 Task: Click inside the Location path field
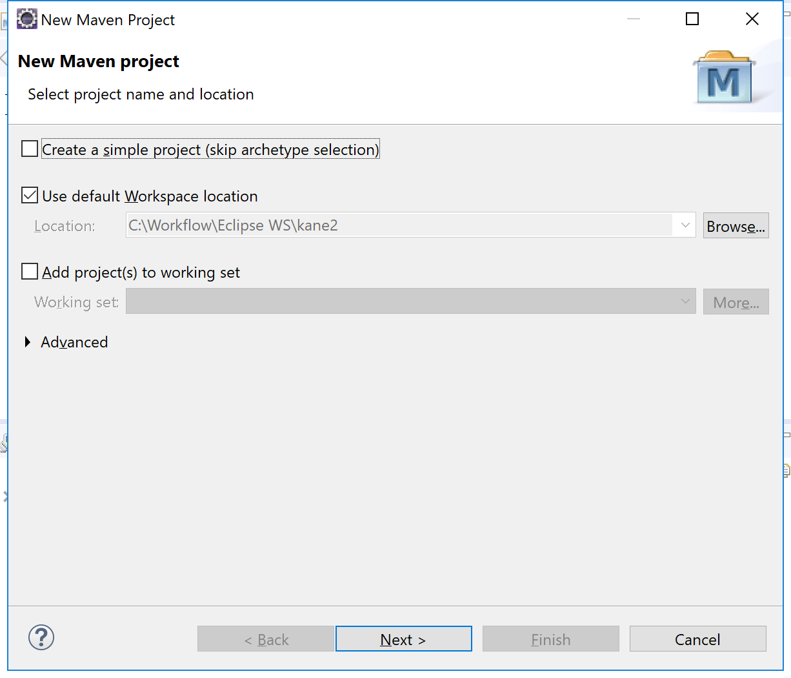click(399, 225)
